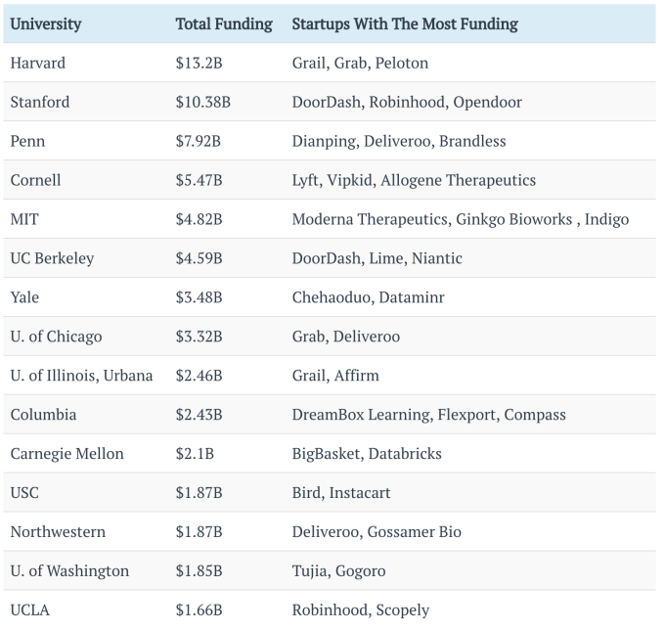Viewport: 665px width, 631px height.
Task: Select Yale's $3.48B funding cell
Action: 199,297
